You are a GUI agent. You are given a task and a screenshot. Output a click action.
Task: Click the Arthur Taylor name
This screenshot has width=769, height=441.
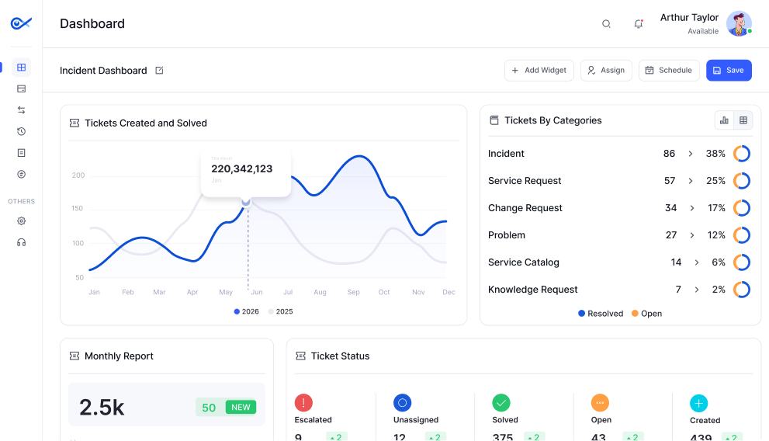point(689,18)
